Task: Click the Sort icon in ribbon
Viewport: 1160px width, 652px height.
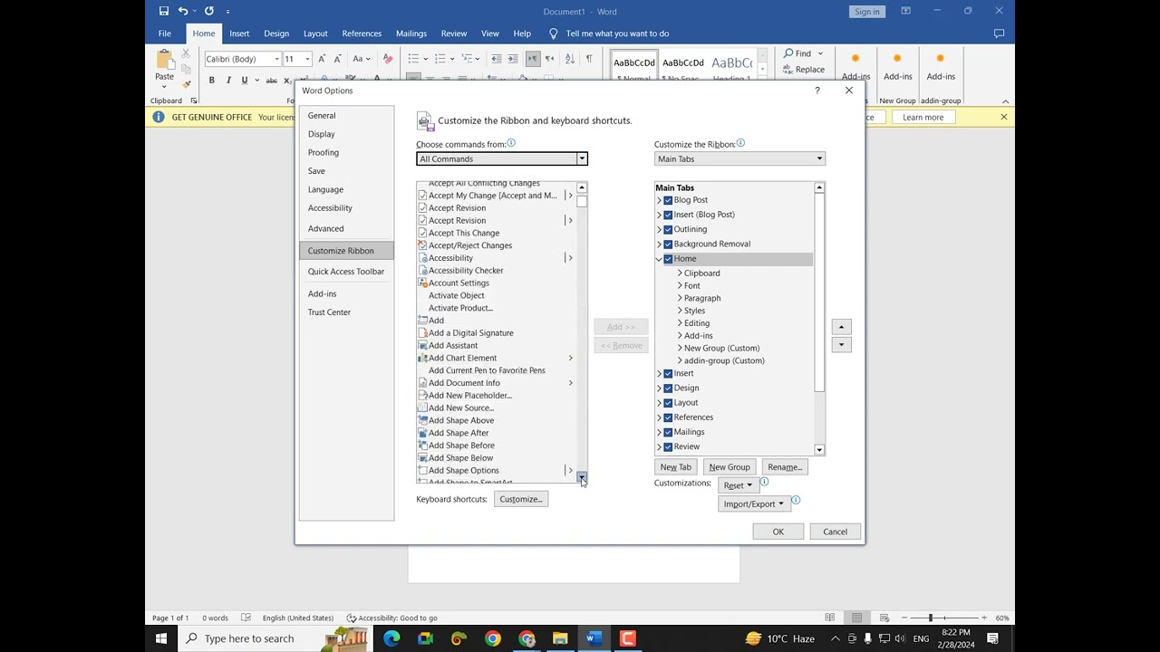Action: click(x=569, y=59)
